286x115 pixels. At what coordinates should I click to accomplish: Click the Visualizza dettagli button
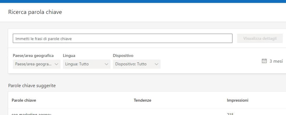(260, 38)
